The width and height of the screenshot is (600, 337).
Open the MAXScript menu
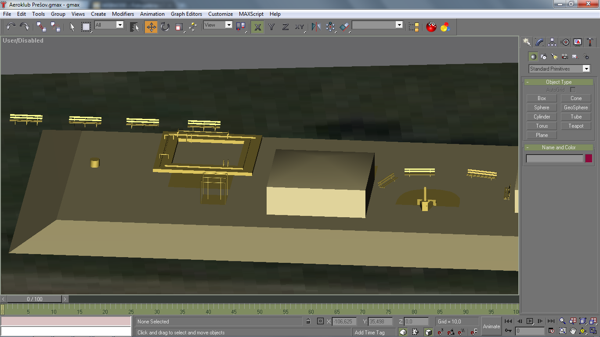[x=251, y=14]
